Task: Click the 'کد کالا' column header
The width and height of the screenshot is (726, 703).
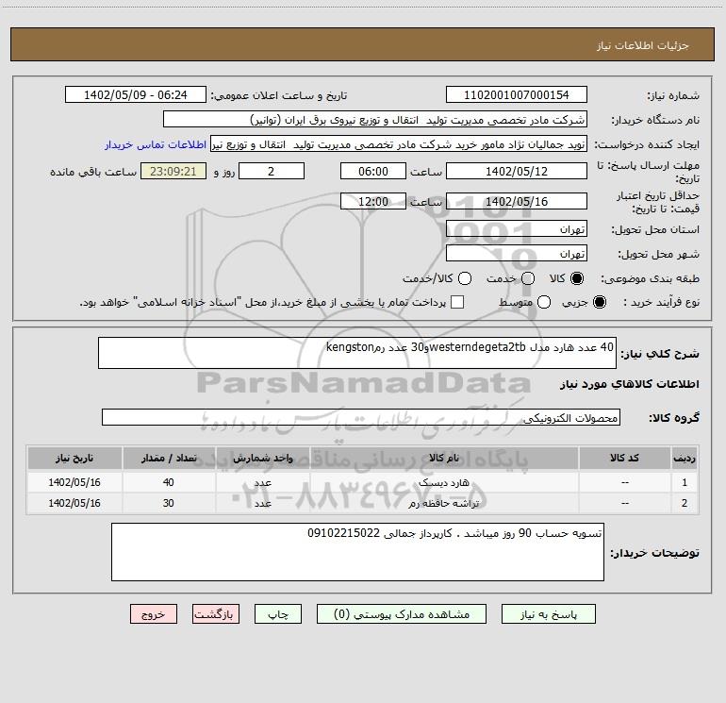Action: point(624,459)
